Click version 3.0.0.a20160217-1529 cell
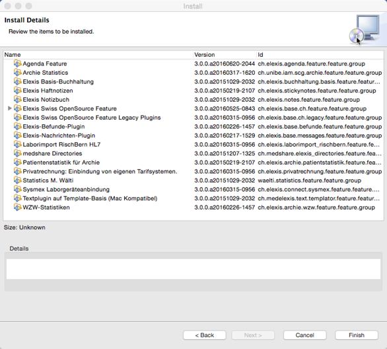This screenshot has height=349, width=387. tap(225, 136)
